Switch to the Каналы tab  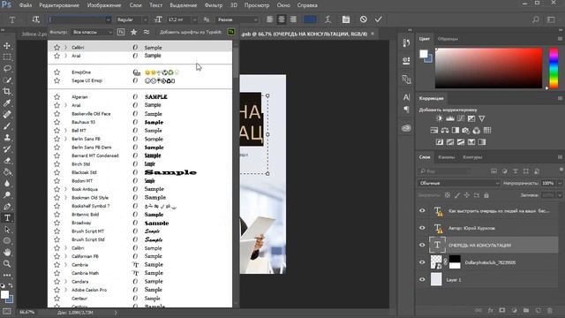pos(446,157)
